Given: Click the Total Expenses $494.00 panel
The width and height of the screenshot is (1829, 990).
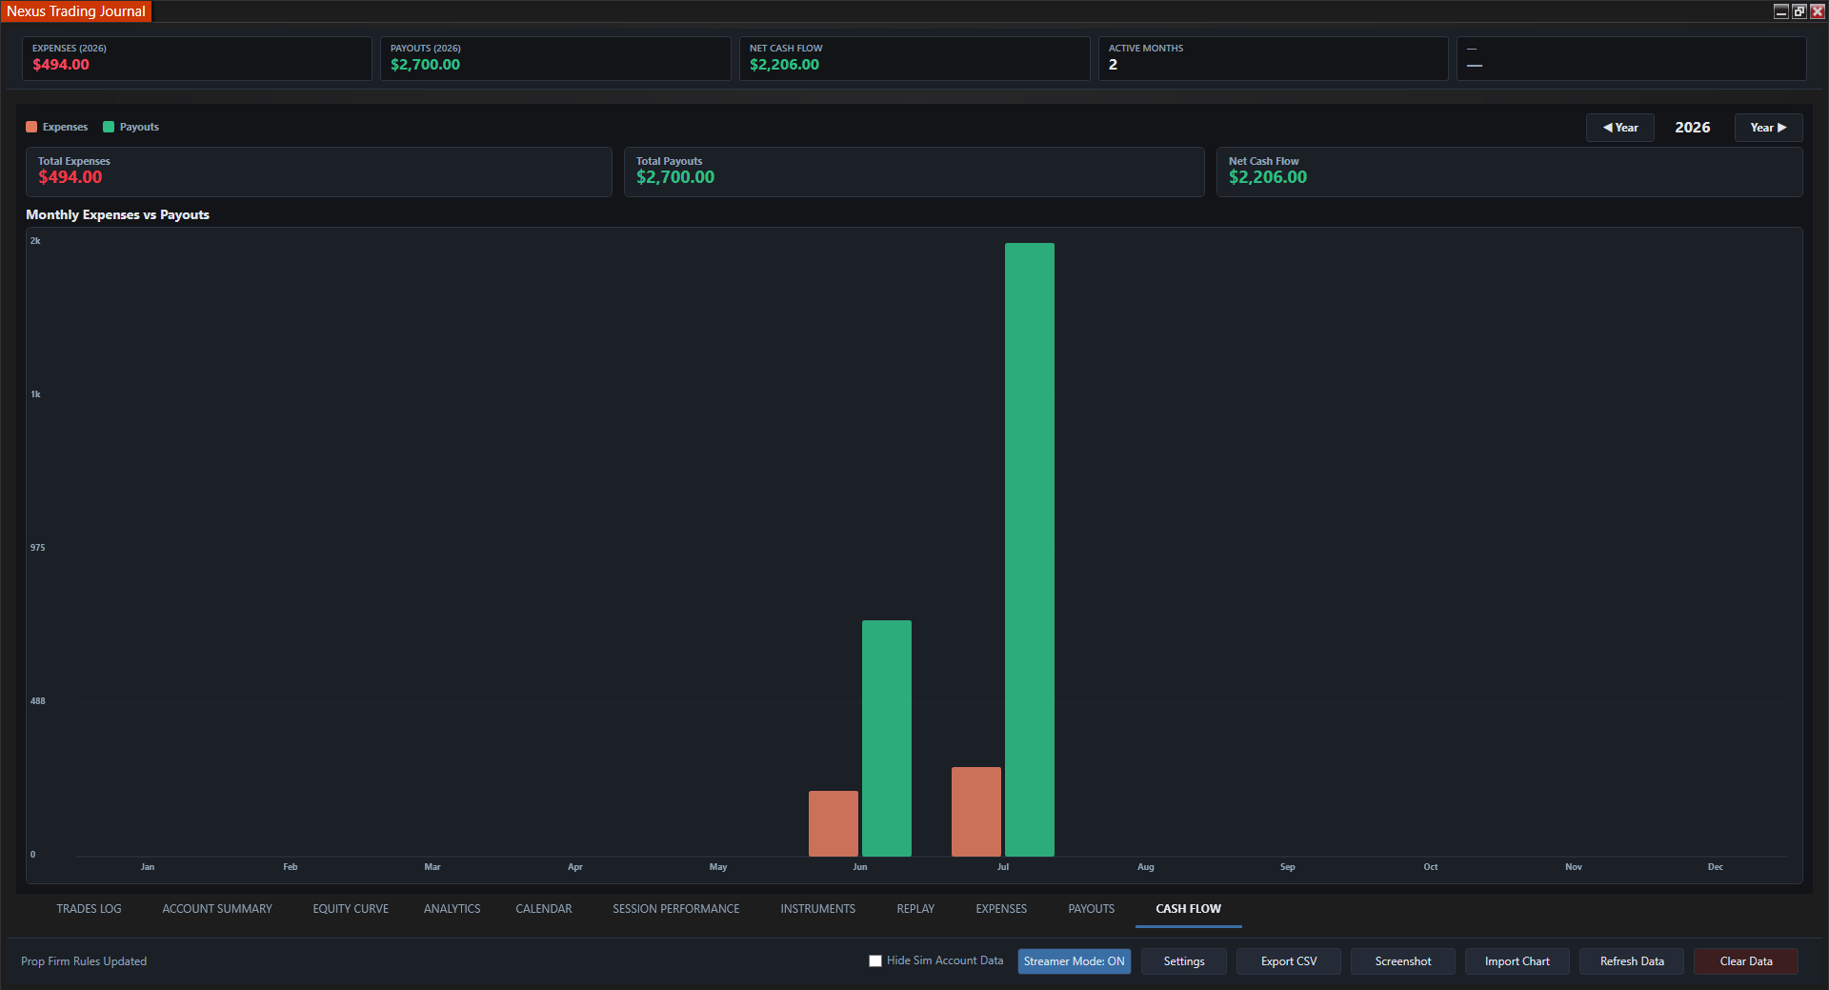Looking at the screenshot, I should click(319, 172).
